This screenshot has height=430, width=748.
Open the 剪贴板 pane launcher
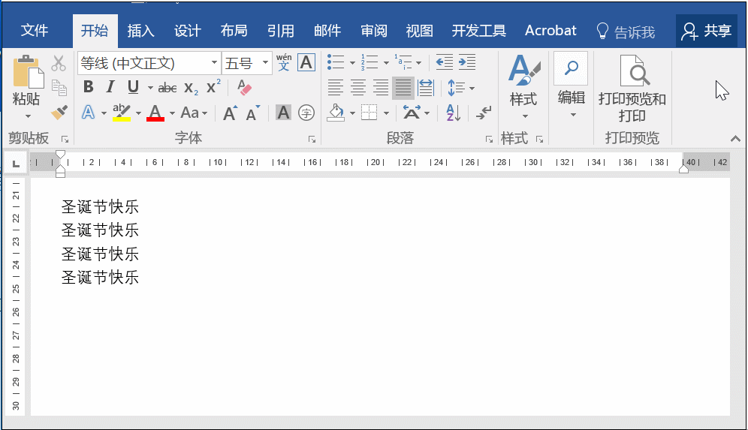point(65,139)
